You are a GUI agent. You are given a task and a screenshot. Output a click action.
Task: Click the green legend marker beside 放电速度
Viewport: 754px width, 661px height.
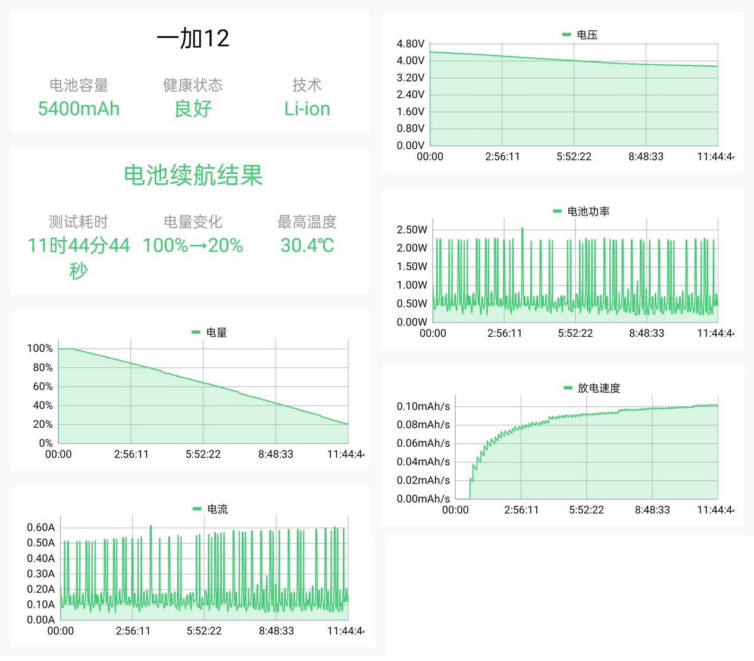568,388
